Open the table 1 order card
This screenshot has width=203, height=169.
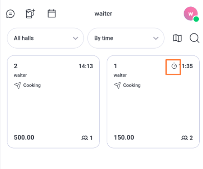point(153,102)
